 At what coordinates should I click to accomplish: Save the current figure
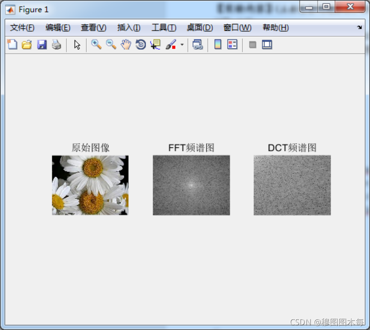click(x=41, y=44)
